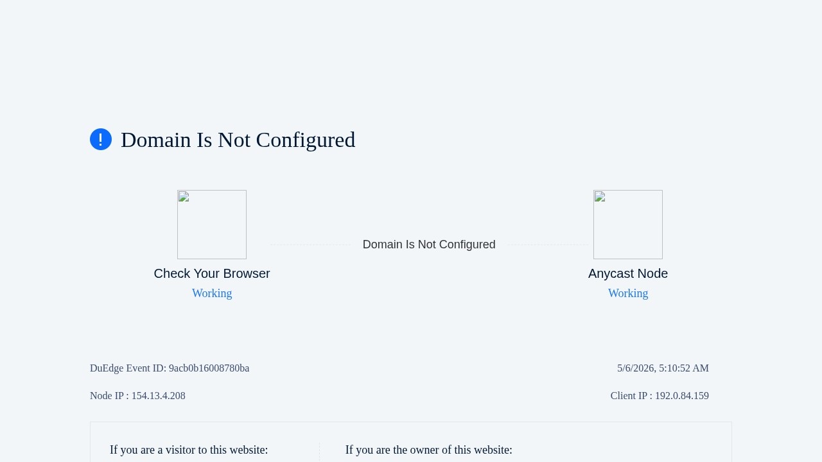This screenshot has width=822, height=462.
Task: Select the 'Check Your Browser' label
Action: point(212,273)
